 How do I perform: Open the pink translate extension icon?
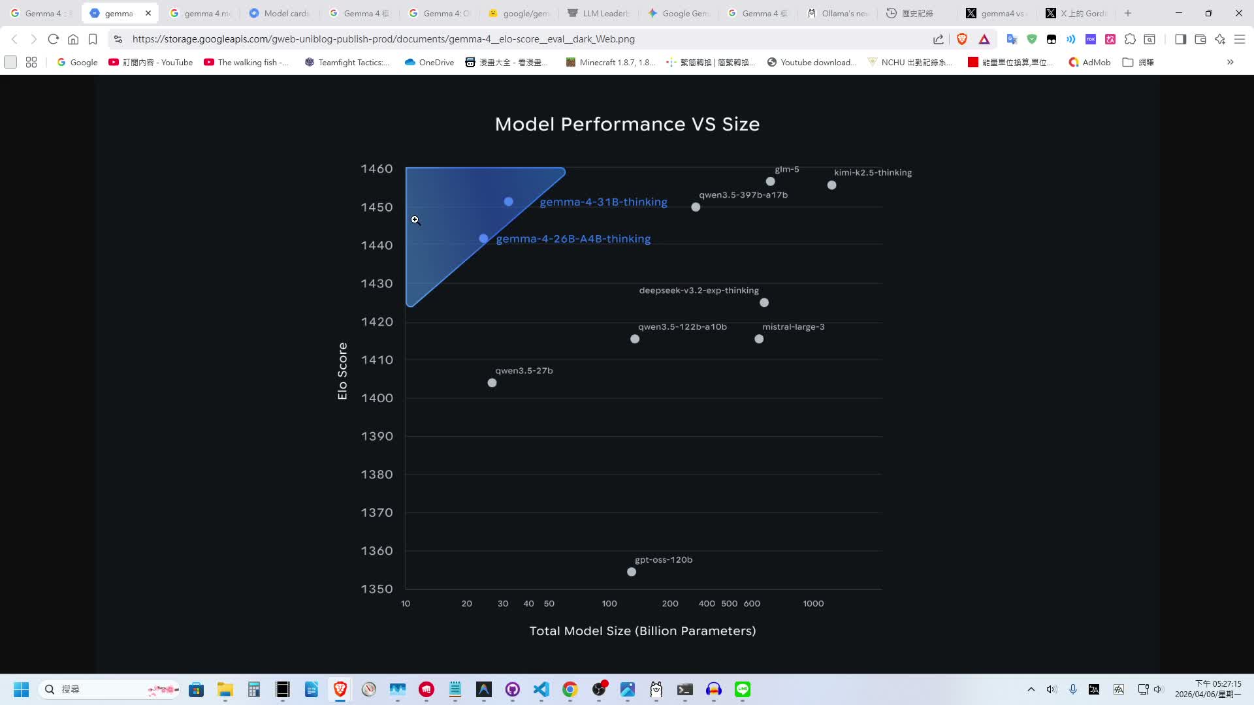pos(1110,39)
